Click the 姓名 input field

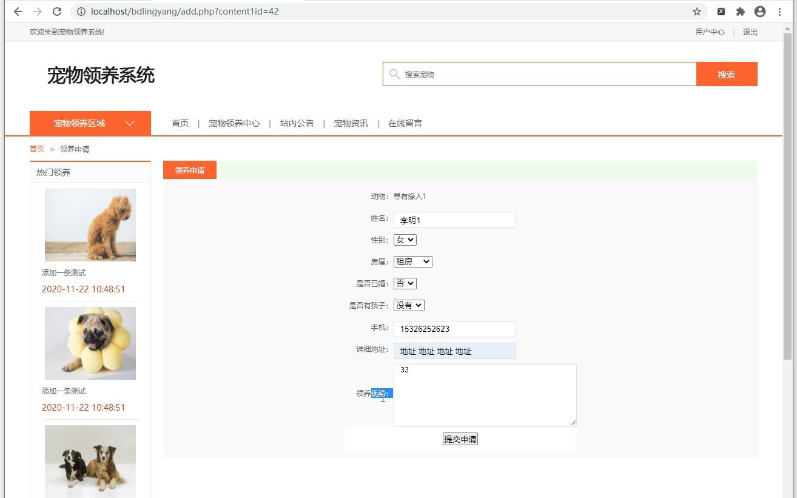[455, 220]
